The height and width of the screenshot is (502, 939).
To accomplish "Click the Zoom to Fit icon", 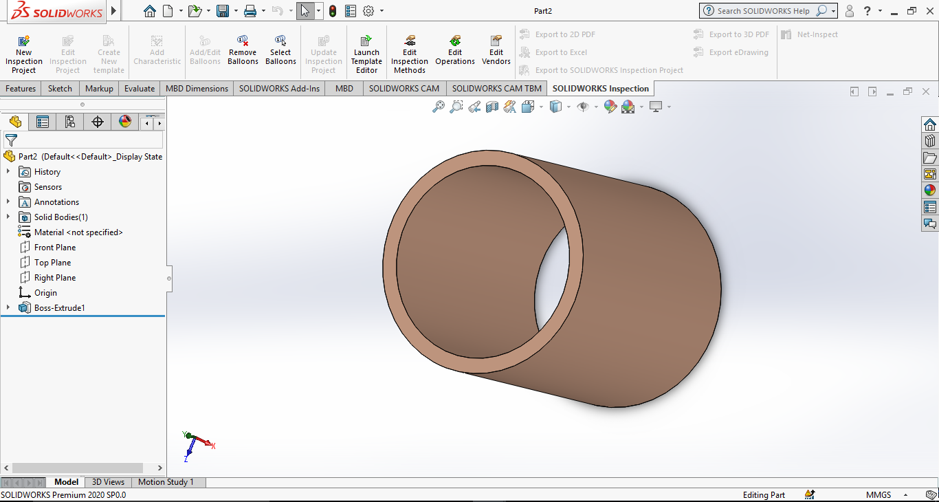I will click(x=438, y=107).
